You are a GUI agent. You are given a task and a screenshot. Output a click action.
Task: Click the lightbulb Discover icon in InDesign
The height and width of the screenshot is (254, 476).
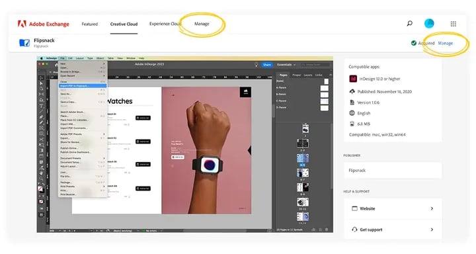click(x=257, y=65)
